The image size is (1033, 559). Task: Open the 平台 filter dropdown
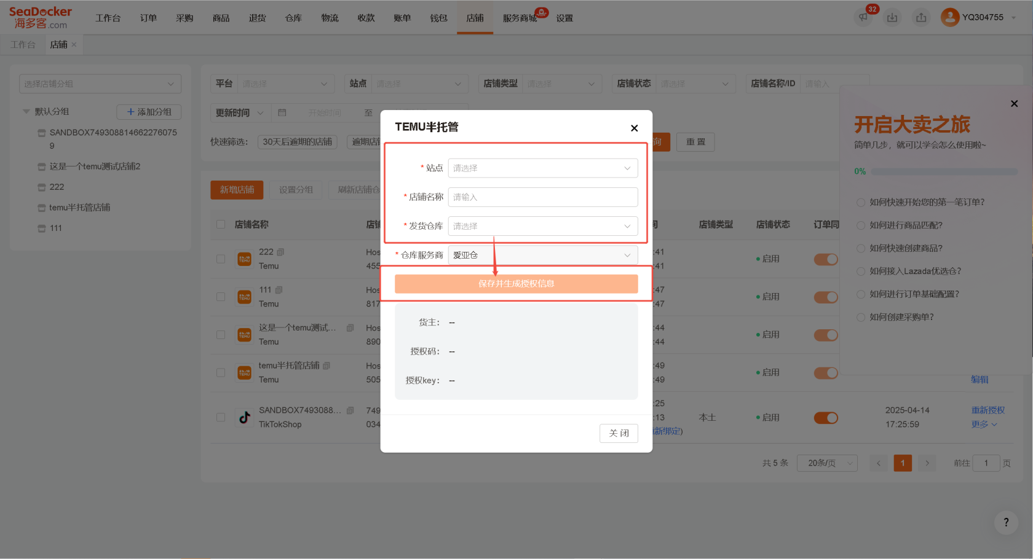[x=285, y=84]
